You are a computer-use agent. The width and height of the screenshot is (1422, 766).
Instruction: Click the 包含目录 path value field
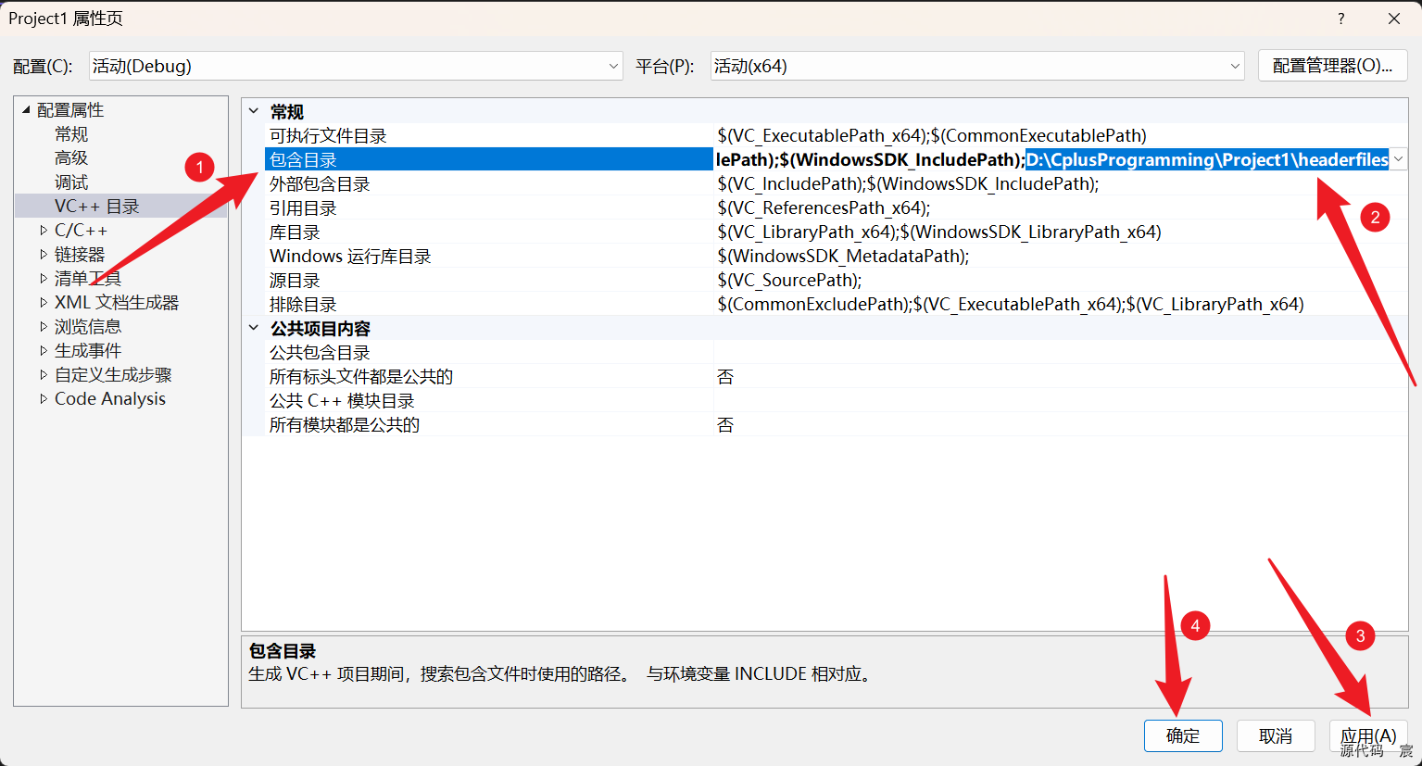(x=1052, y=159)
